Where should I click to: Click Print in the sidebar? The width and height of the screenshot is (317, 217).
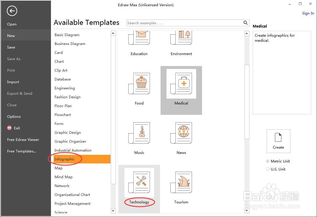pos(11,70)
